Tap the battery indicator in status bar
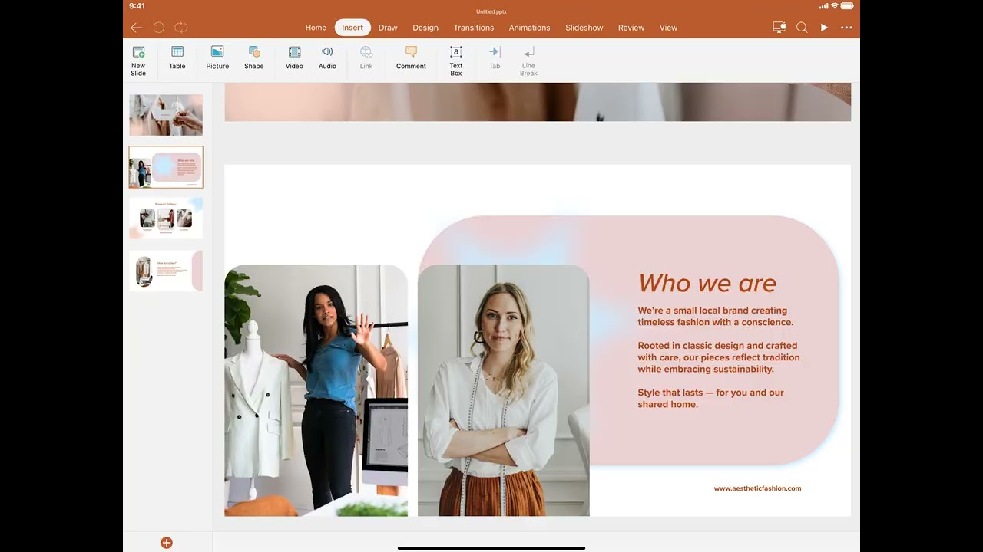The width and height of the screenshot is (983, 552). (847, 6)
